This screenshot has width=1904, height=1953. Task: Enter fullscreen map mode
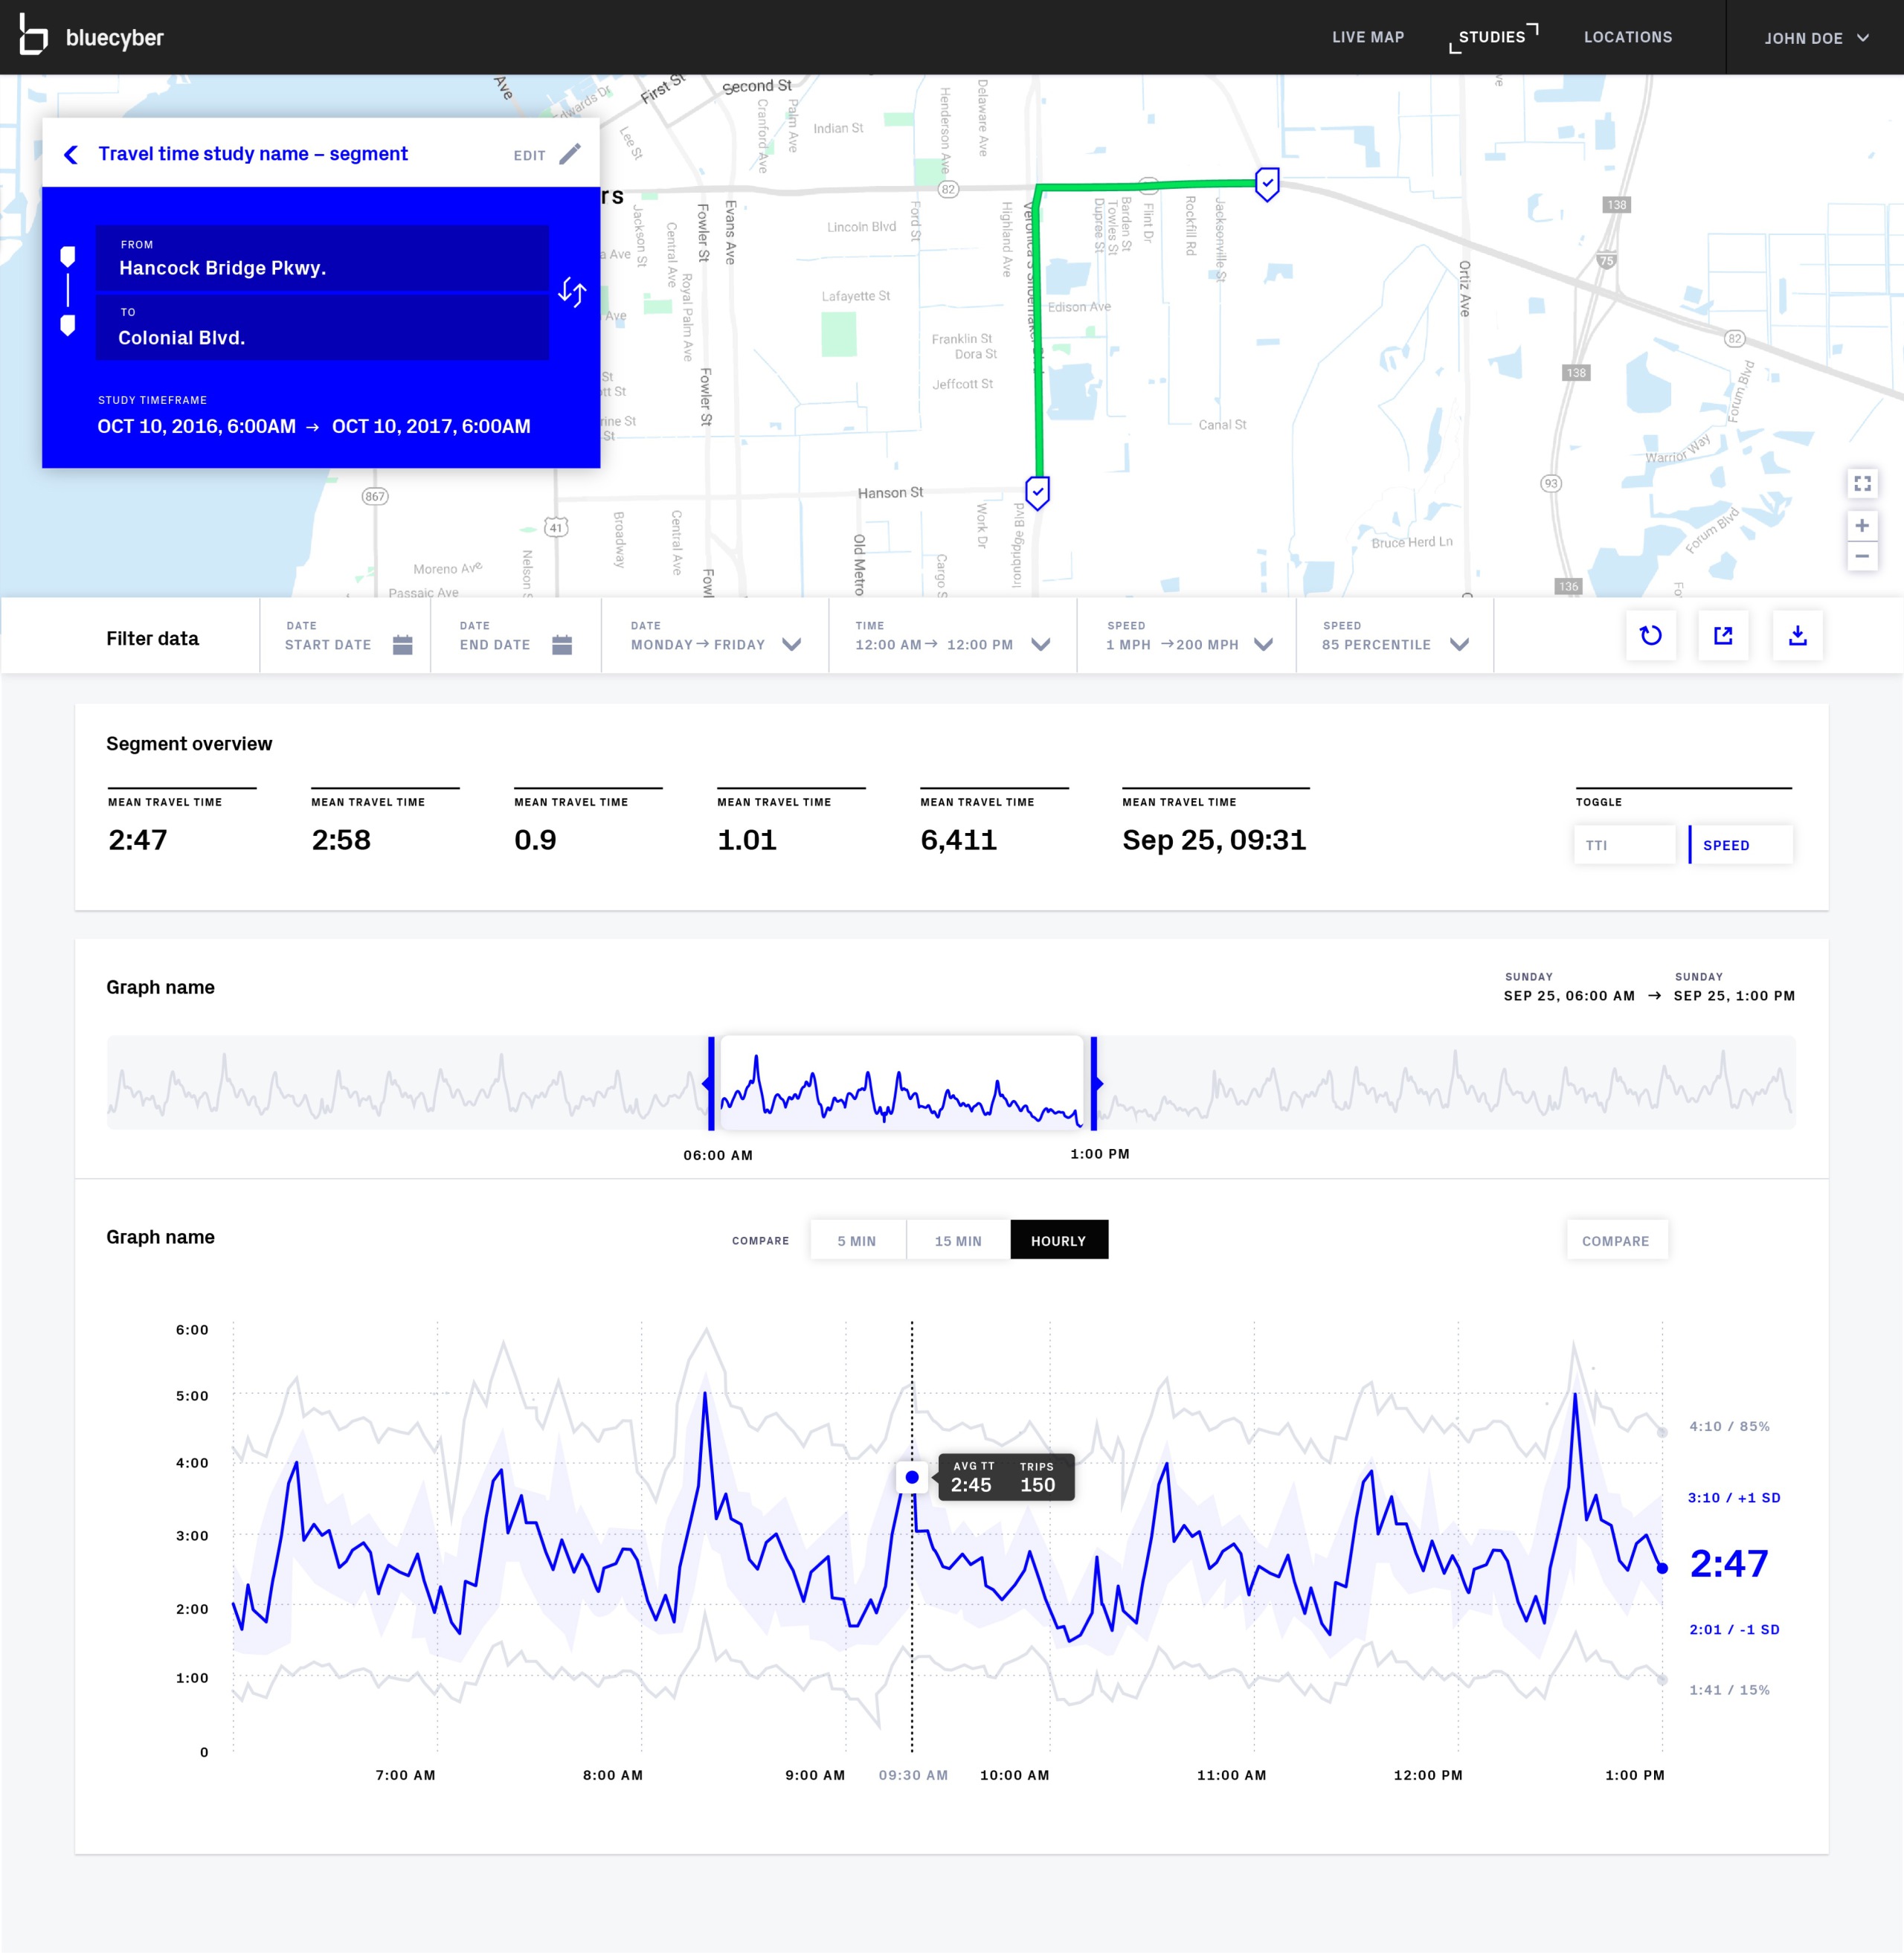1862,483
